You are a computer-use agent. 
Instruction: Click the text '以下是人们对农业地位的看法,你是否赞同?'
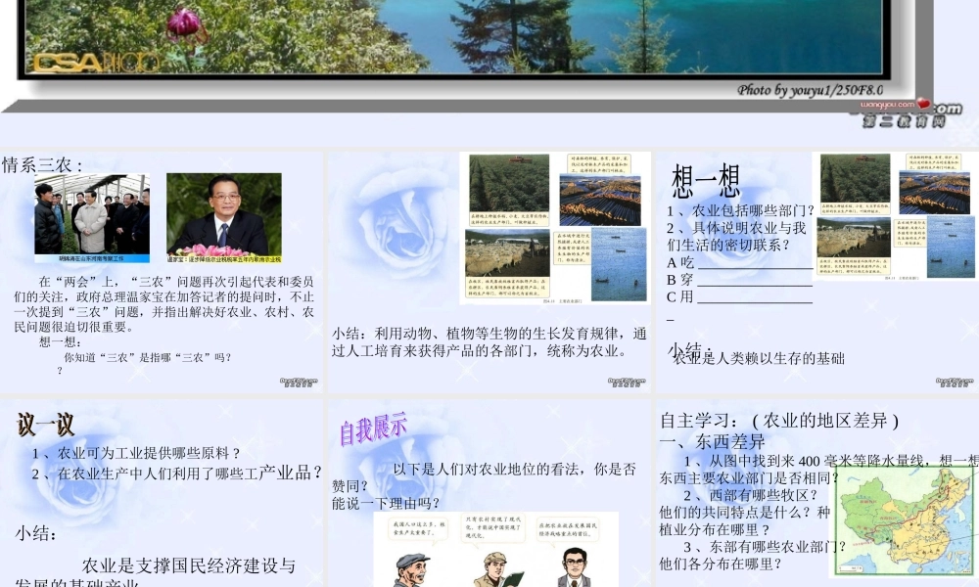pyautogui.click(x=484, y=477)
